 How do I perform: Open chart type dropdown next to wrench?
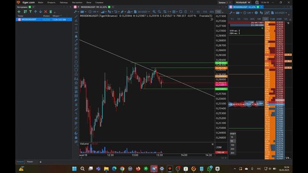coord(83,12)
